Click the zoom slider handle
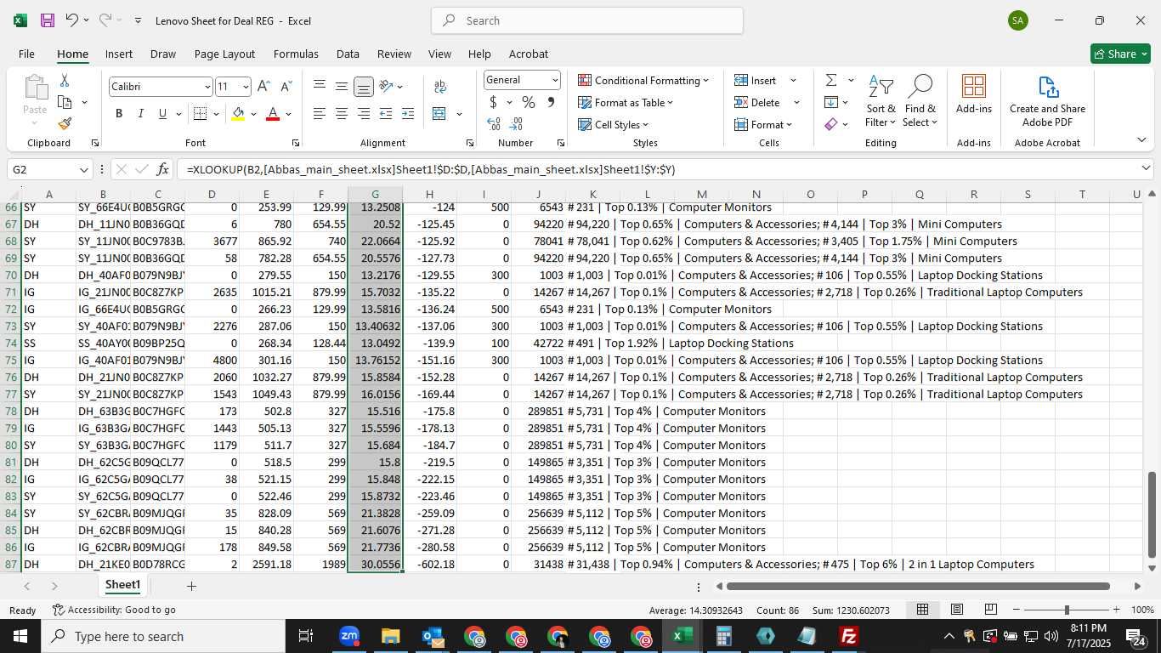 pyautogui.click(x=1067, y=610)
